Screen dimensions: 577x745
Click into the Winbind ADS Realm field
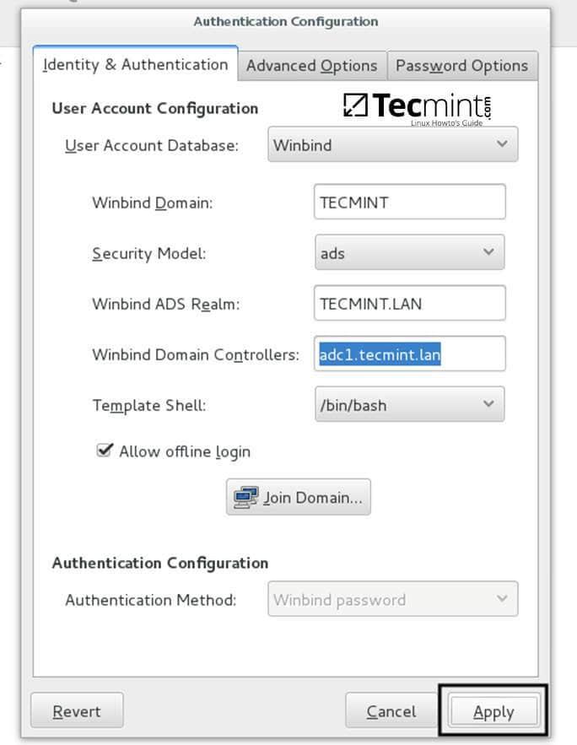(409, 304)
